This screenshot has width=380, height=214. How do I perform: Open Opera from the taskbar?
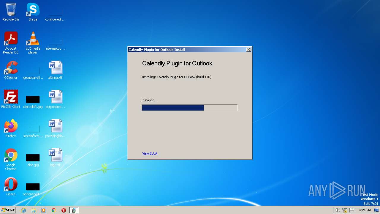pos(64,210)
